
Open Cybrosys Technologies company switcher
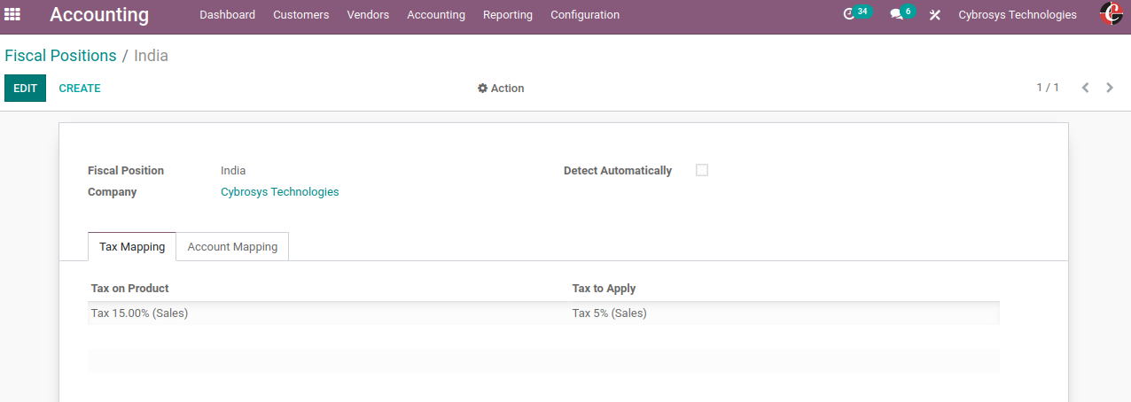pyautogui.click(x=1018, y=15)
